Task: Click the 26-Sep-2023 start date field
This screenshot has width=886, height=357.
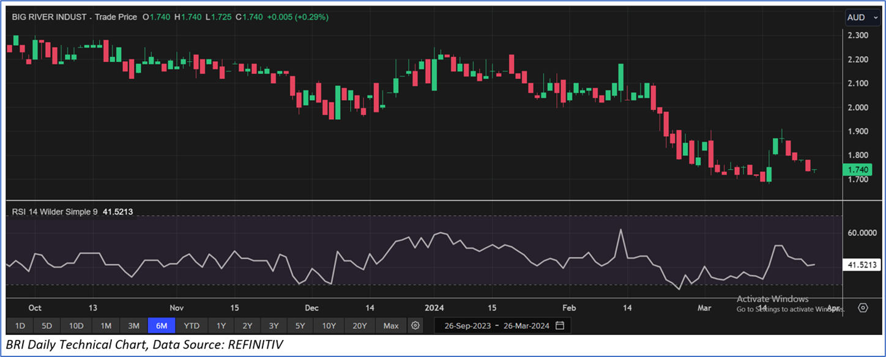Action: [467, 325]
